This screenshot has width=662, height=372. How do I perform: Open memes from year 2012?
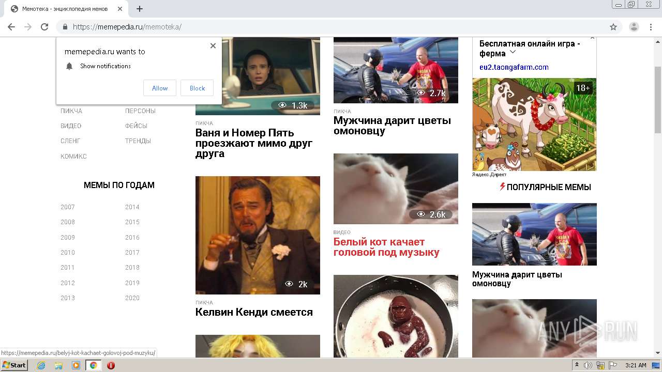coord(68,283)
